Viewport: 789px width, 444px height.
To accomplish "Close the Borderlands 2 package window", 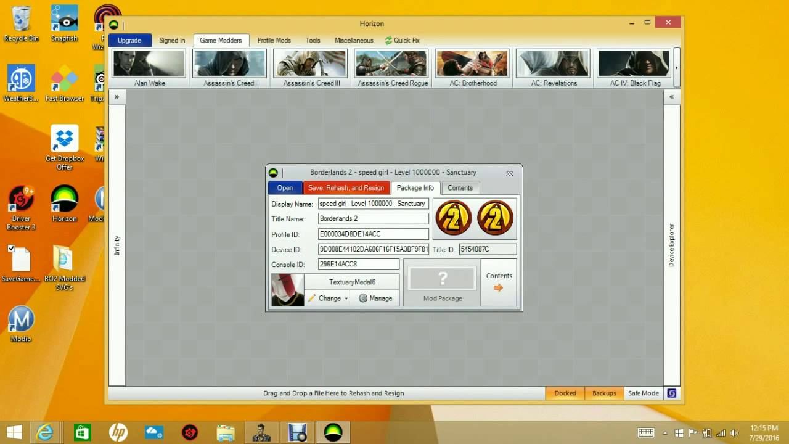I will (x=510, y=173).
